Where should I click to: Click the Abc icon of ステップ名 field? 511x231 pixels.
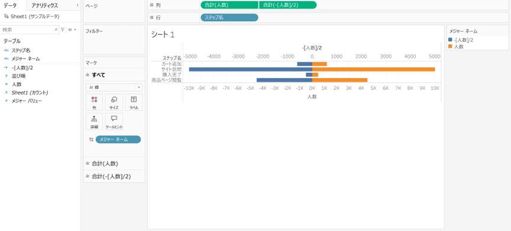[6, 50]
